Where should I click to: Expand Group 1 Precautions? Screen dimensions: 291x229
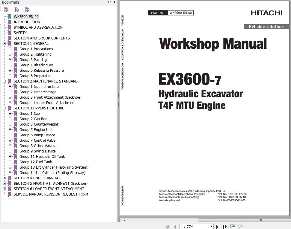click(x=10, y=49)
